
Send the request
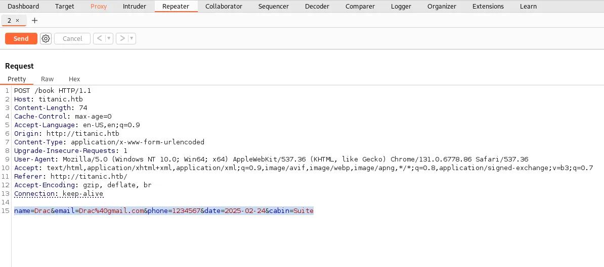point(21,38)
